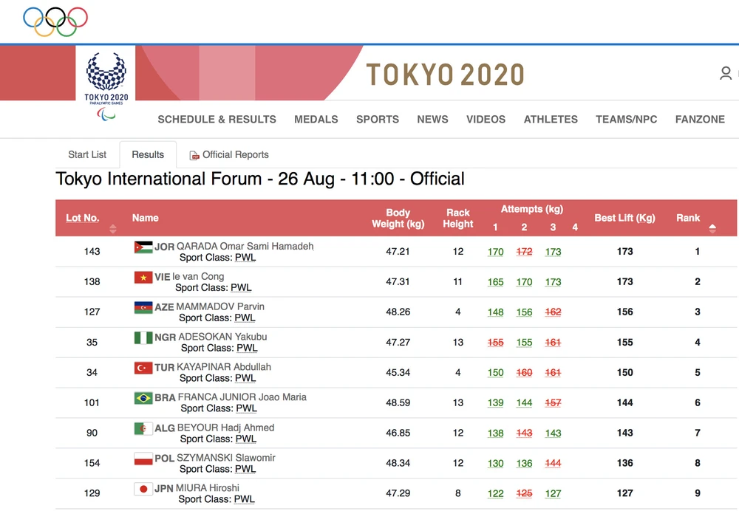Viewport: 739px width, 511px height.
Task: Open the Schedule & Results menu
Action: (217, 119)
